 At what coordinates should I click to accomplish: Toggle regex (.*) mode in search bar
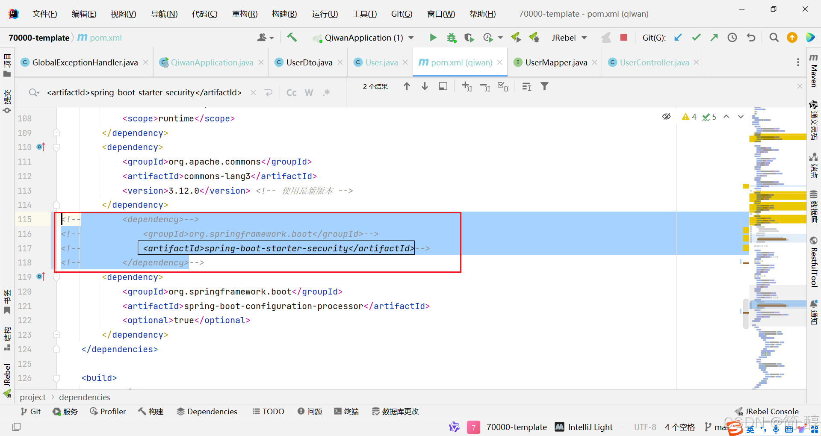pyautogui.click(x=327, y=92)
